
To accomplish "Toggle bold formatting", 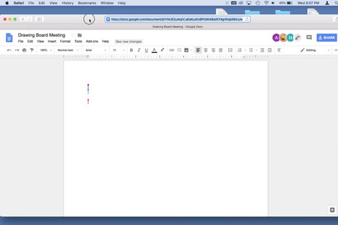I will point(131,50).
